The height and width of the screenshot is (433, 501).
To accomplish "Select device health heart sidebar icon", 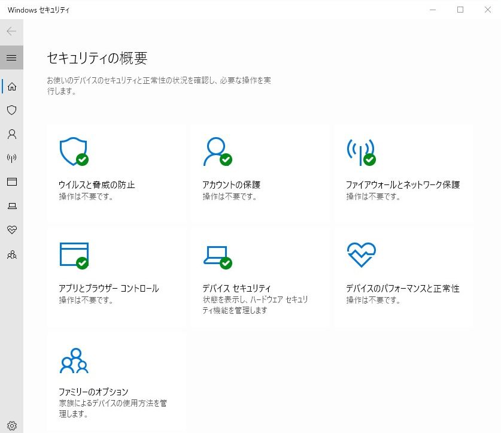I will [11, 230].
